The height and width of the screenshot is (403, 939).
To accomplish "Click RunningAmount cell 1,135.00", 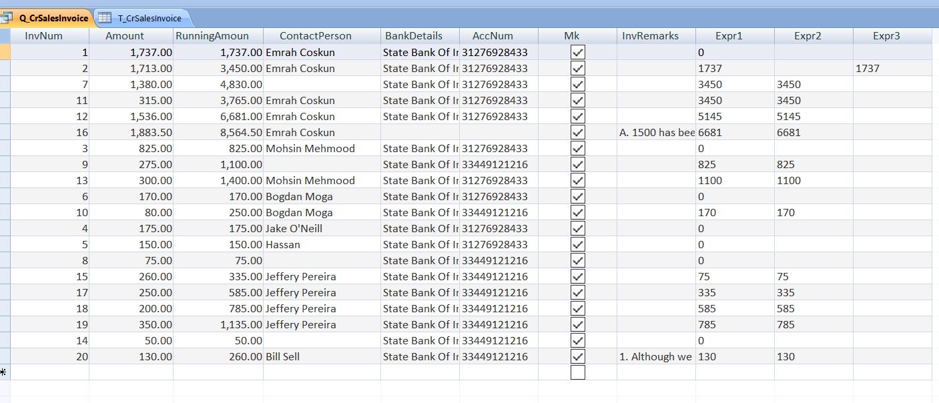I will 218,324.
